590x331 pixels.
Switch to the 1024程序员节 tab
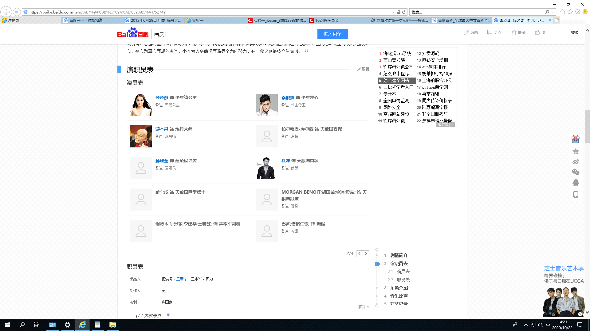tap(326, 21)
